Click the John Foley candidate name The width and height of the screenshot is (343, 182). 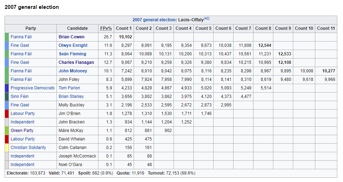69,79
